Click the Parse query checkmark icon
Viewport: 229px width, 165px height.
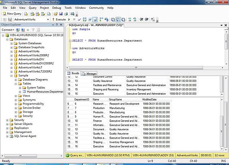(79, 19)
